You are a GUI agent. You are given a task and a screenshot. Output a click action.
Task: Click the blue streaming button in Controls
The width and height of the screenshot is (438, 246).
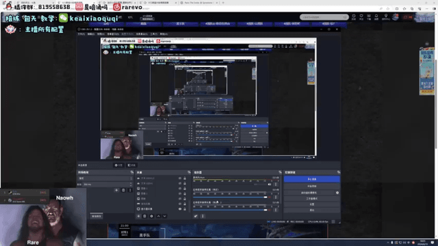(x=312, y=179)
